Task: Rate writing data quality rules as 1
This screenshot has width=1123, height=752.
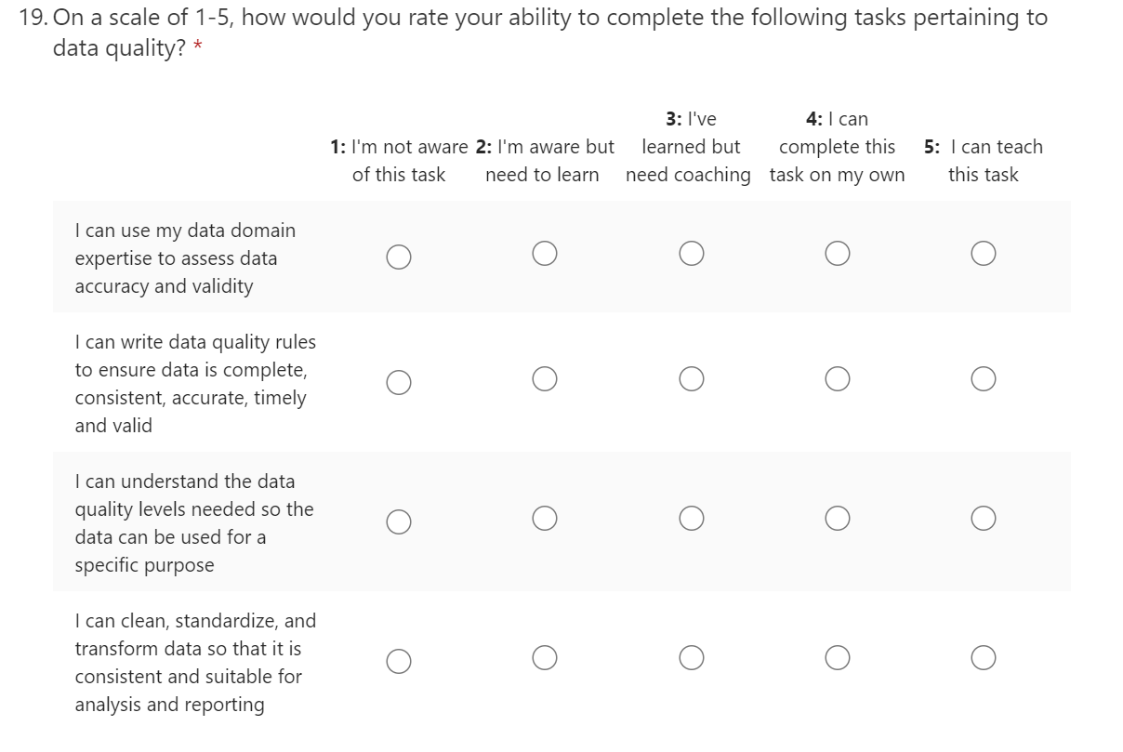Action: click(x=399, y=382)
